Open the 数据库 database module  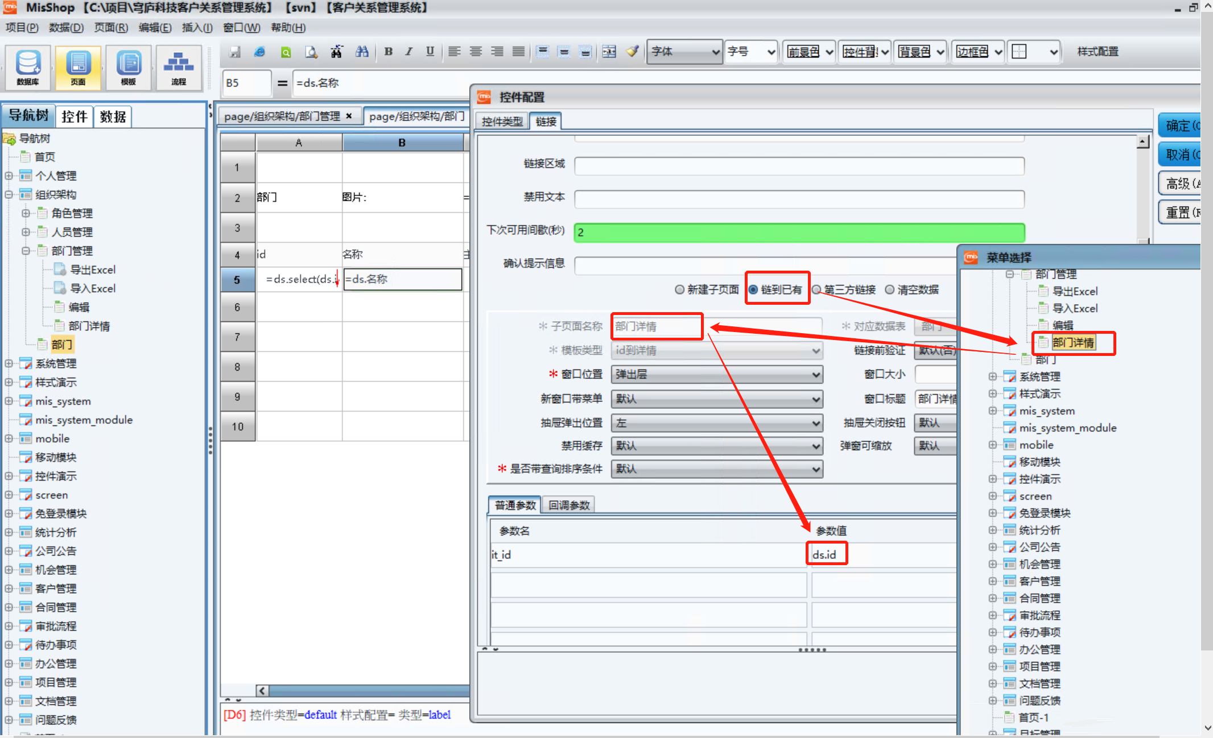point(28,68)
